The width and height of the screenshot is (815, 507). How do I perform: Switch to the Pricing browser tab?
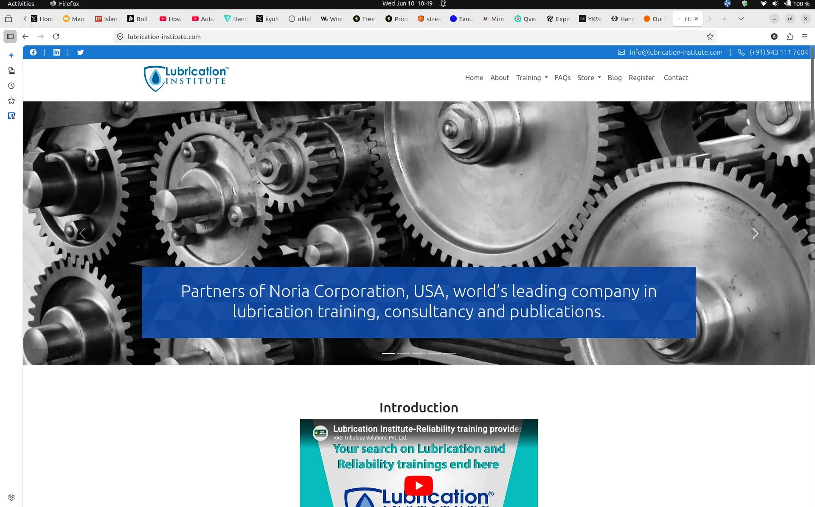[397, 19]
